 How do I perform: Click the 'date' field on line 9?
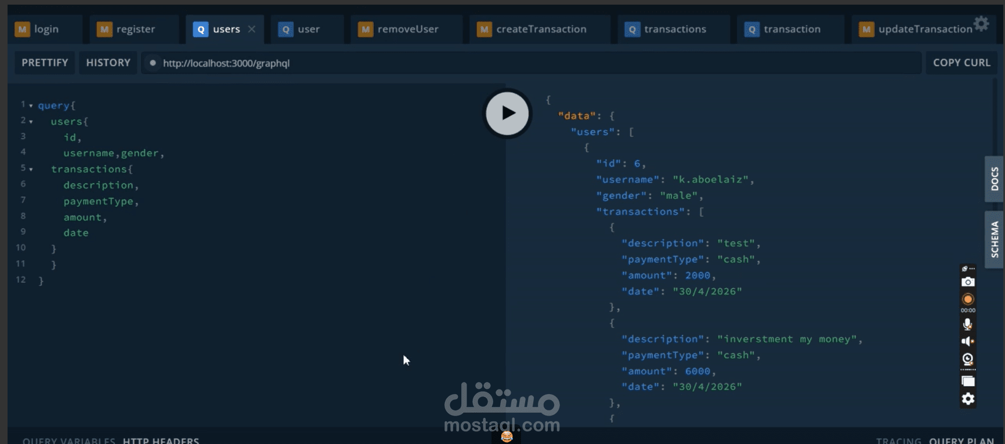coord(76,233)
